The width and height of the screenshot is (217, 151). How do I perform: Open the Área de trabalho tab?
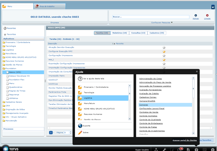[49, 6]
